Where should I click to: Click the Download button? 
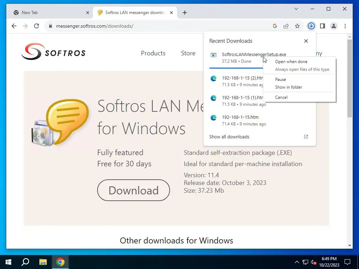tap(134, 190)
